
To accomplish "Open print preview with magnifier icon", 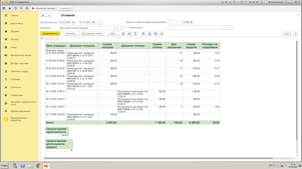I will 150,33.
